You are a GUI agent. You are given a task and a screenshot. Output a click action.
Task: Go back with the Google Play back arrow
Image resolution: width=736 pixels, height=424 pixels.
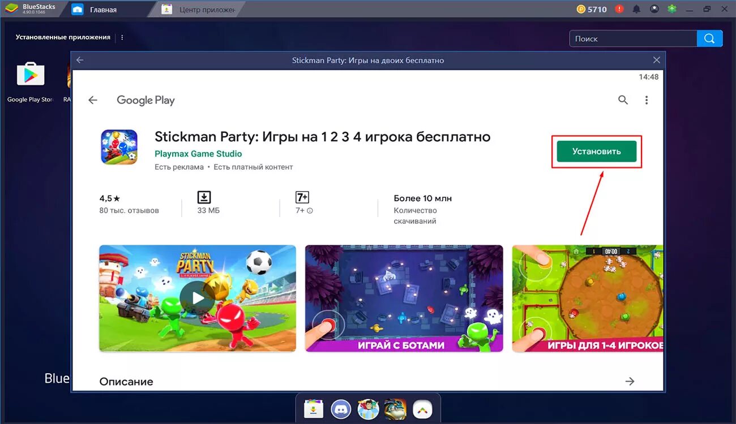(x=93, y=100)
